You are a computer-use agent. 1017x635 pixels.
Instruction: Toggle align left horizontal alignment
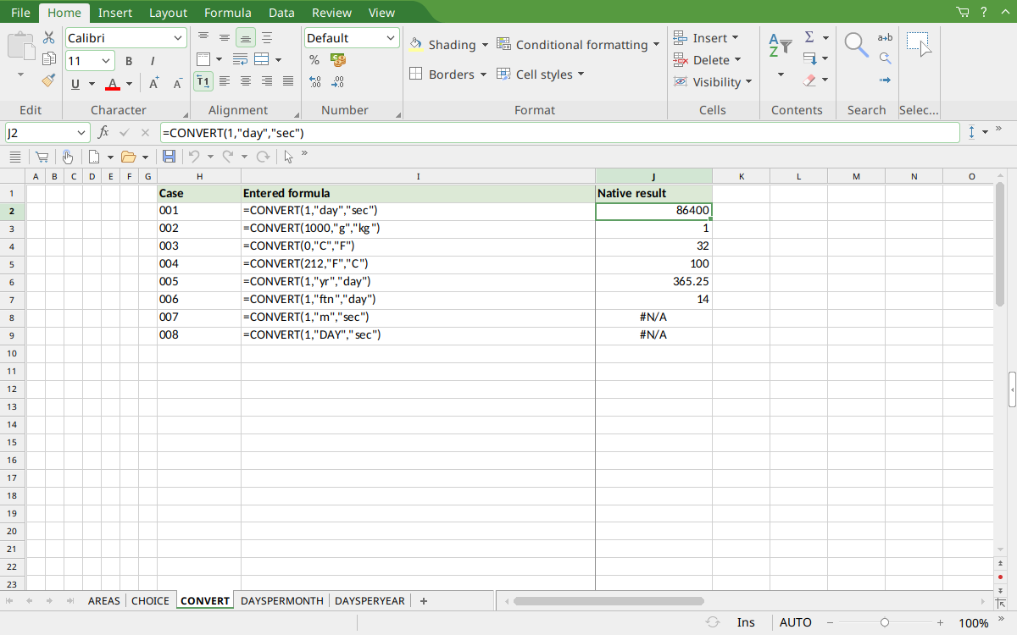(225, 81)
